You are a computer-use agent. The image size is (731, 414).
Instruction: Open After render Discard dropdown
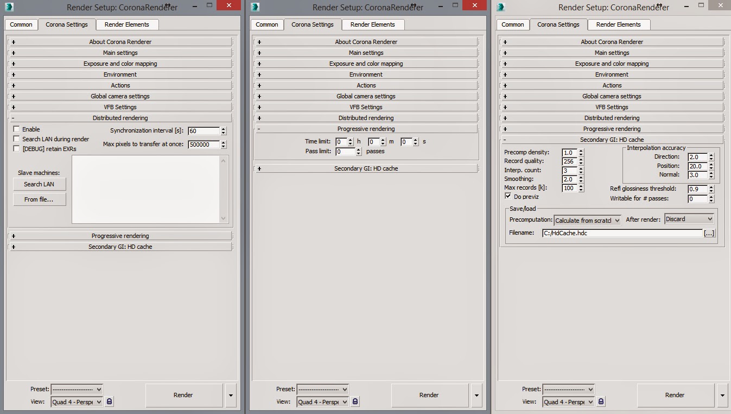click(689, 219)
